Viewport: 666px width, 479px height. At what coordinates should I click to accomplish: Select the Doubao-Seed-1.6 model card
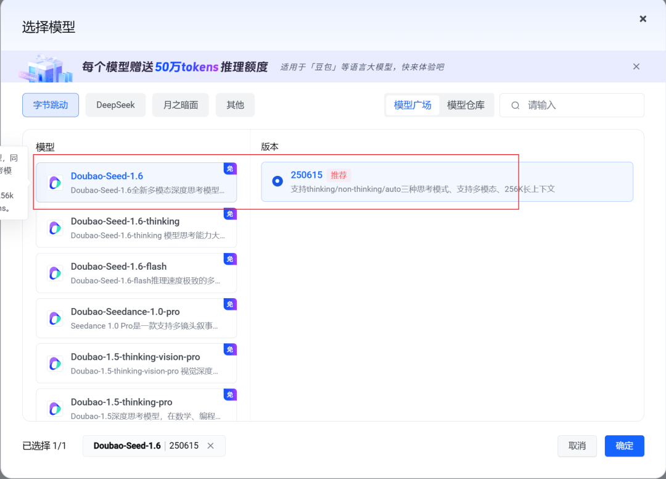point(136,182)
